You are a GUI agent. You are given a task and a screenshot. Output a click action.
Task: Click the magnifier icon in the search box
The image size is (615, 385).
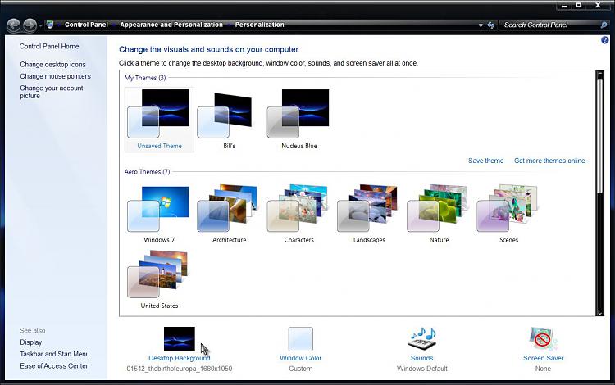tap(604, 25)
